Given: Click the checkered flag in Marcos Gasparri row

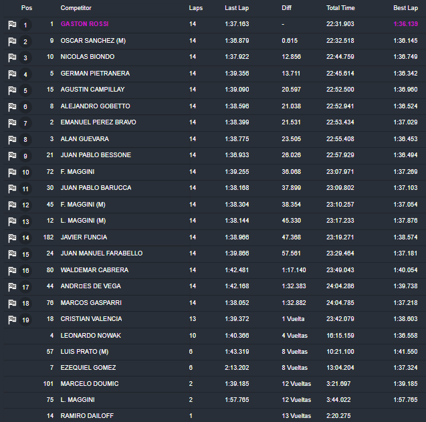Looking at the screenshot, I should [x=12, y=304].
